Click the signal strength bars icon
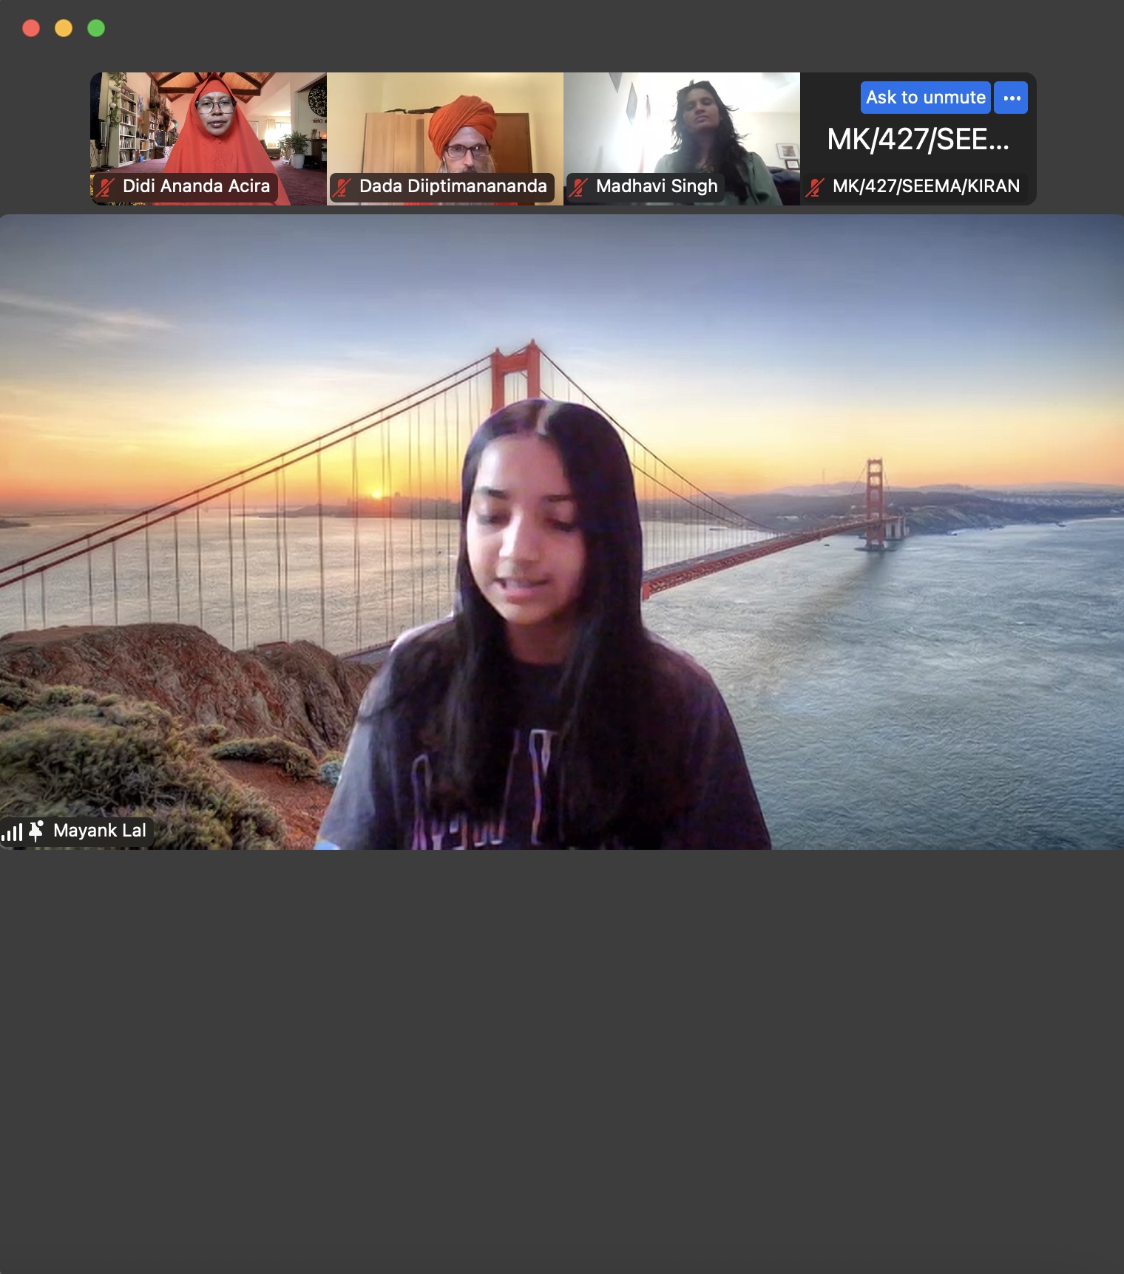This screenshot has height=1274, width=1124. point(13,832)
